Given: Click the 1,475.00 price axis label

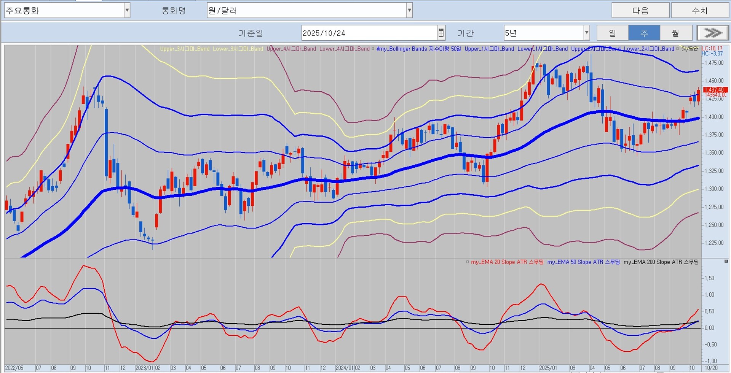Looking at the screenshot, I should point(714,63).
